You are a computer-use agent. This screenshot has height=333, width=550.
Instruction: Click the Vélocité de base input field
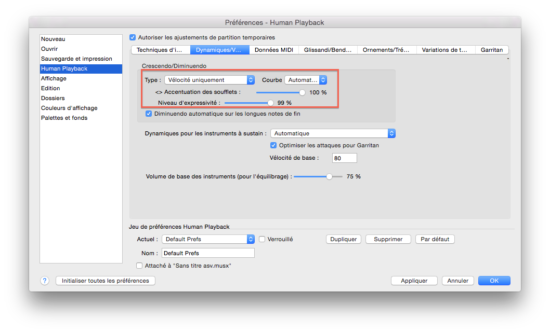(x=344, y=158)
